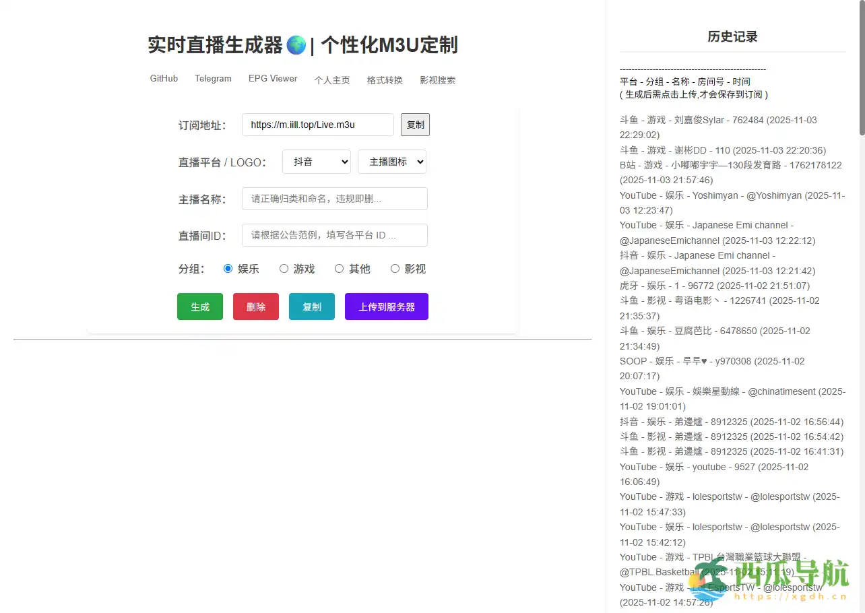Image resolution: width=865 pixels, height=613 pixels.
Task: Click the red 删除 button
Action: tap(255, 306)
